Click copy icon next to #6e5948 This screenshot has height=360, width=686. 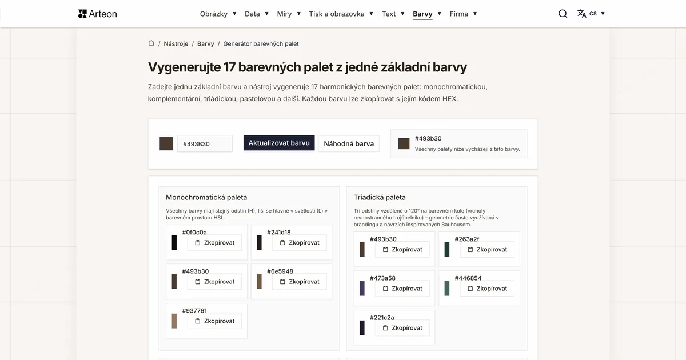[x=282, y=282]
